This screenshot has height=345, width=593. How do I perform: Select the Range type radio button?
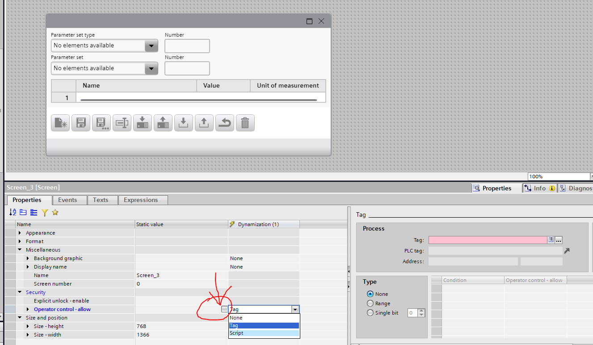coord(370,303)
